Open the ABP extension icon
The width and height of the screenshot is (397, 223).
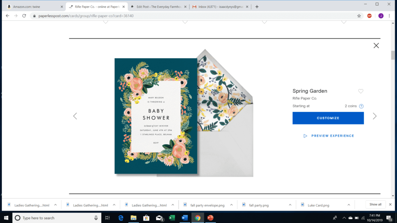tap(369, 15)
